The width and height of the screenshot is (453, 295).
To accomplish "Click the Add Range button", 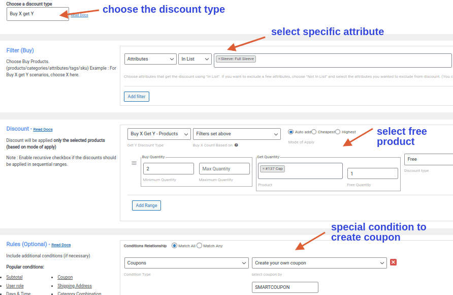I will click(x=146, y=205).
